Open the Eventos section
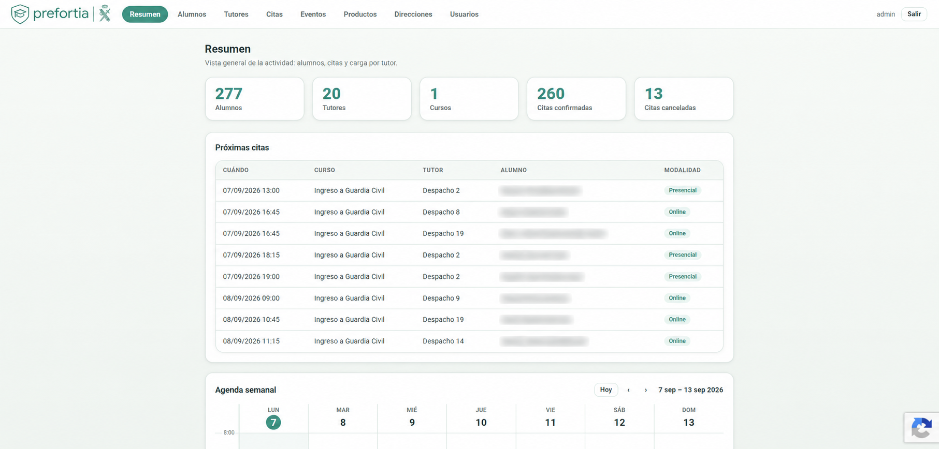The height and width of the screenshot is (449, 939). [x=313, y=14]
